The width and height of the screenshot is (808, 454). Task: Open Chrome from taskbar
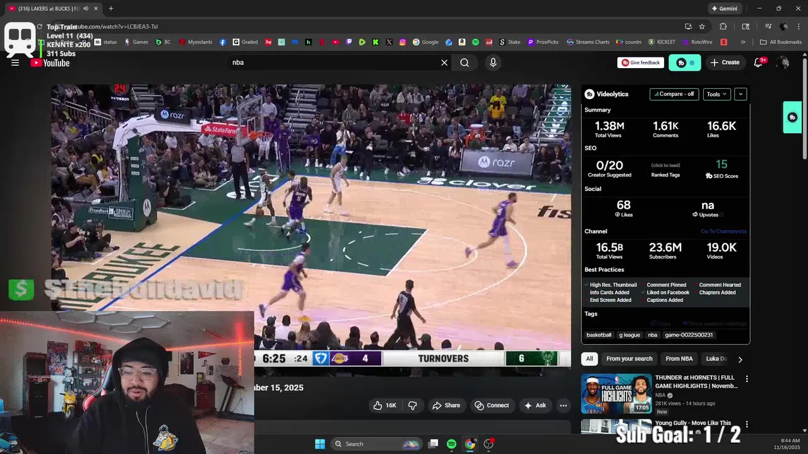point(470,444)
